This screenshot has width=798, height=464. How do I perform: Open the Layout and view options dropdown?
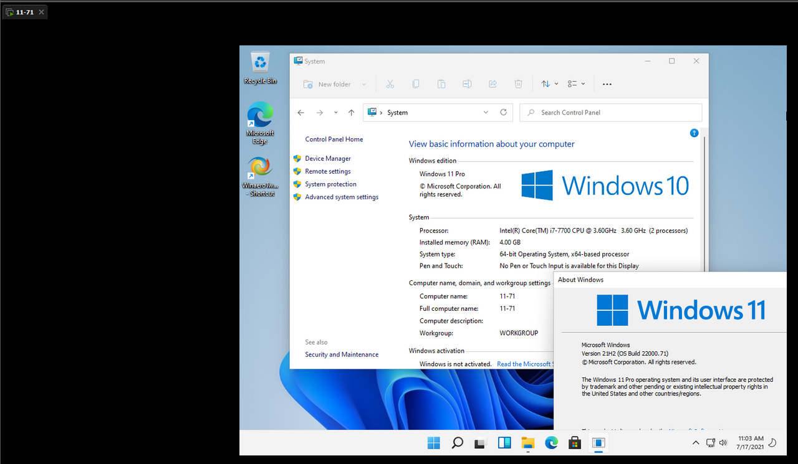pos(577,84)
